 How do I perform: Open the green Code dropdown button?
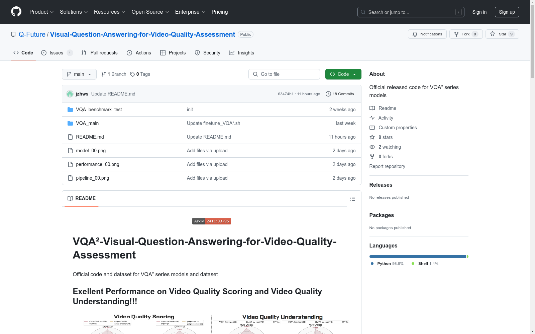(x=343, y=74)
